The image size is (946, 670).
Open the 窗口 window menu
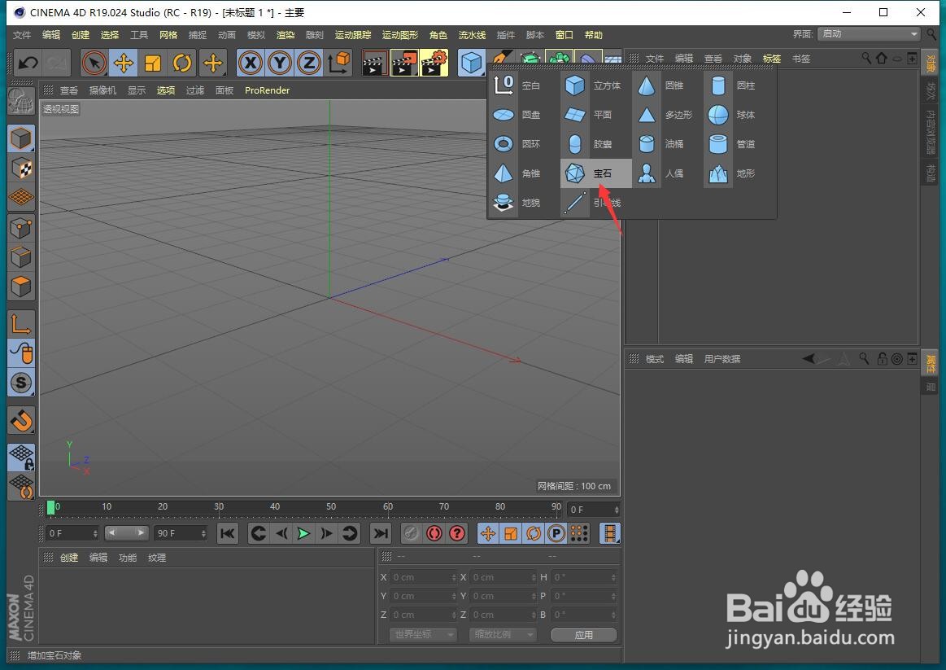pyautogui.click(x=564, y=35)
